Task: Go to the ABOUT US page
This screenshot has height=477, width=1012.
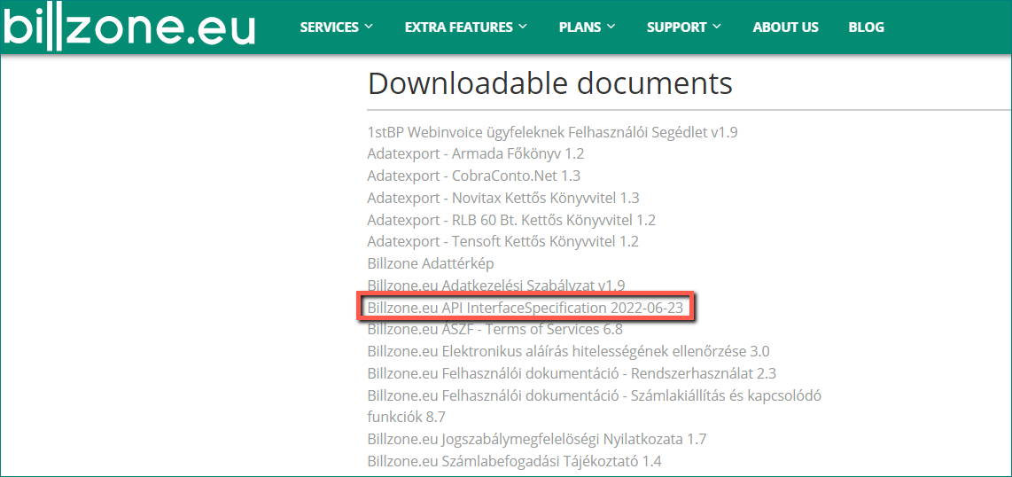Action: pos(785,27)
